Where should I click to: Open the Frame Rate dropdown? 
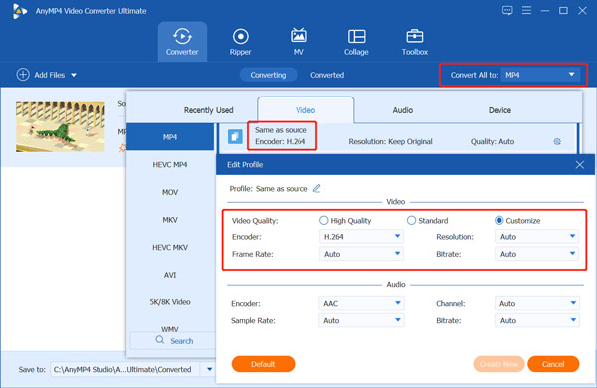pos(361,254)
